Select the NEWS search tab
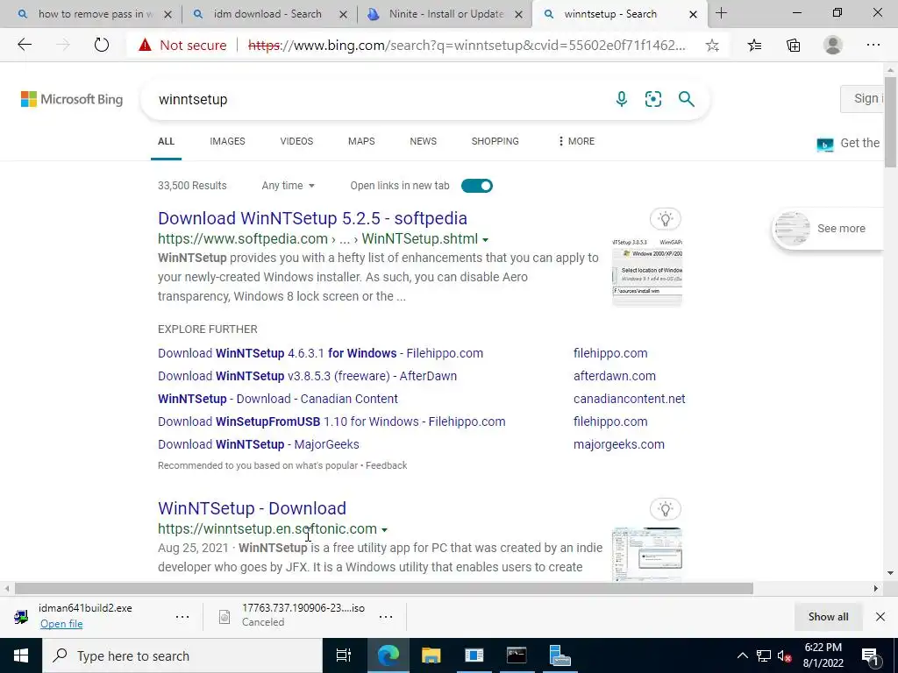This screenshot has height=673, width=898. pos(424,141)
